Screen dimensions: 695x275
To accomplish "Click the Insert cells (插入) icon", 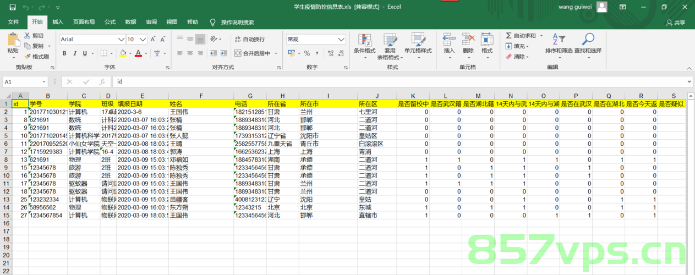I will (x=450, y=40).
